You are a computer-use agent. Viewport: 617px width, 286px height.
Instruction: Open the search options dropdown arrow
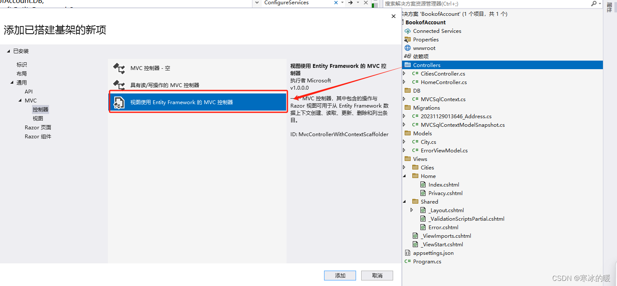point(600,3)
